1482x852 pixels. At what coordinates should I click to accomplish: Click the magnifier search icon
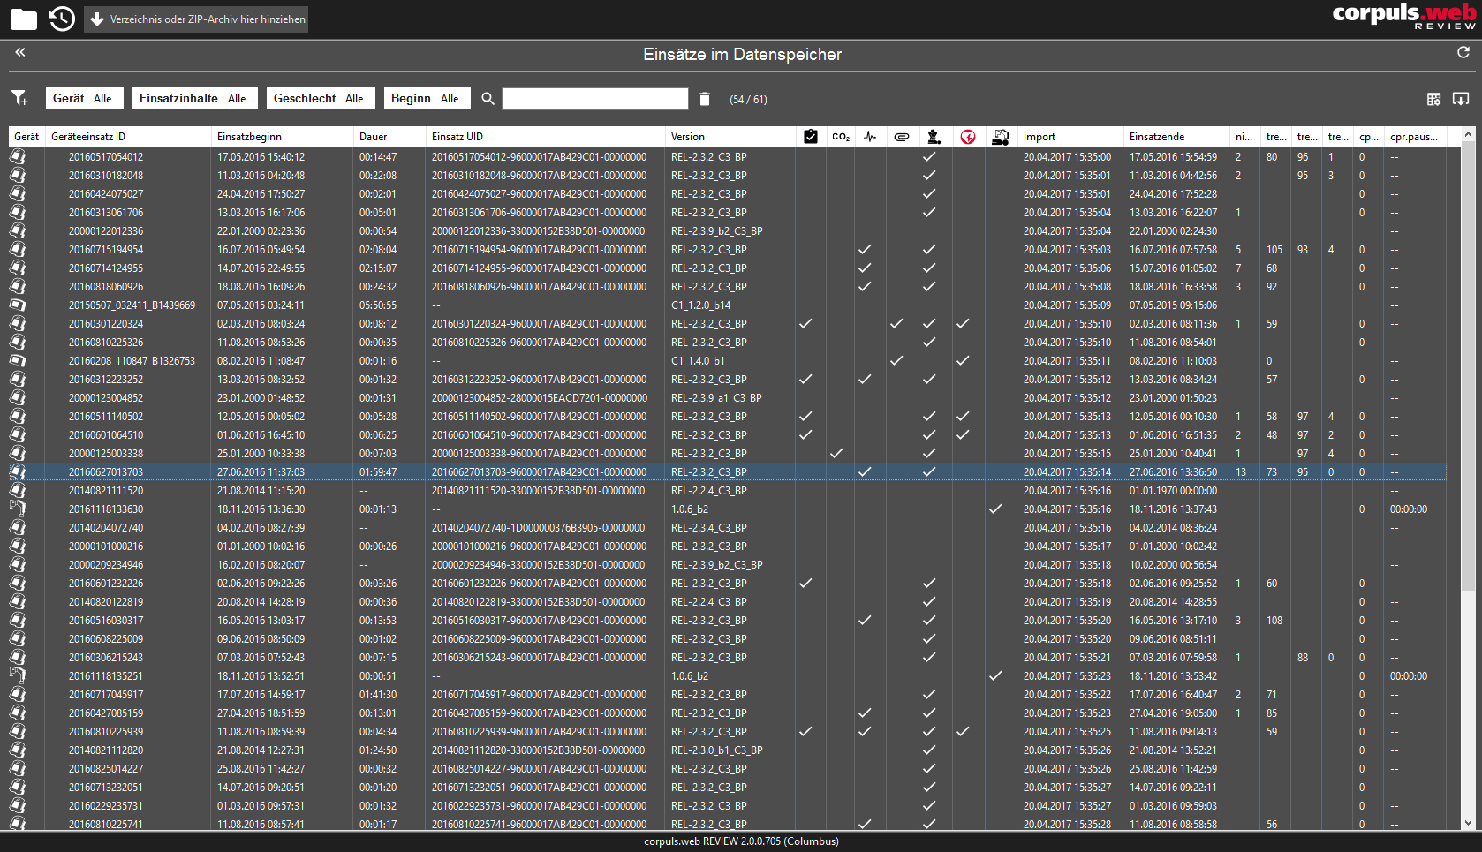(488, 99)
